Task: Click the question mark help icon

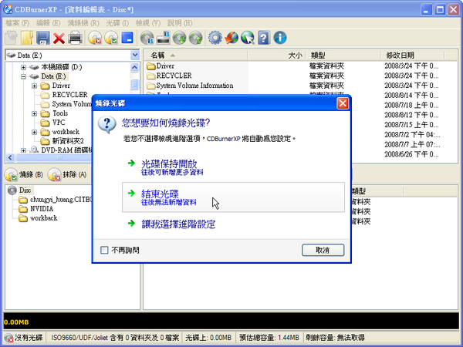Action: coord(264,38)
